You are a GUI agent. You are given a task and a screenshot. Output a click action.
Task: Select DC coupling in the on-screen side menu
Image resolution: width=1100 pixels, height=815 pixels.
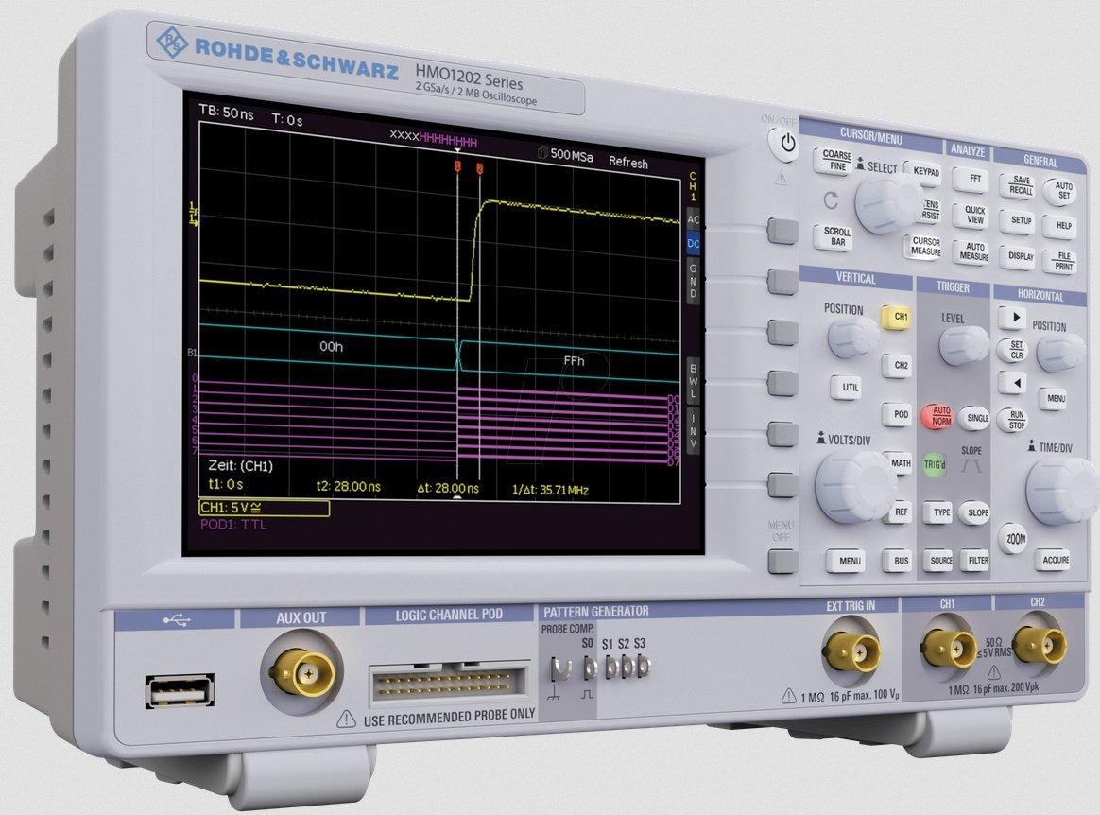694,244
